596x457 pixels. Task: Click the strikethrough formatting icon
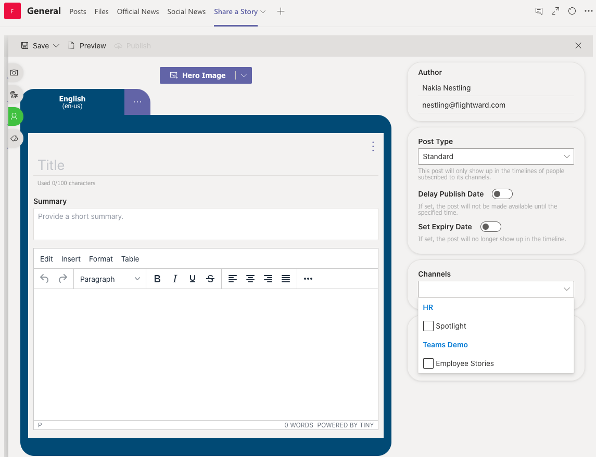coord(210,279)
